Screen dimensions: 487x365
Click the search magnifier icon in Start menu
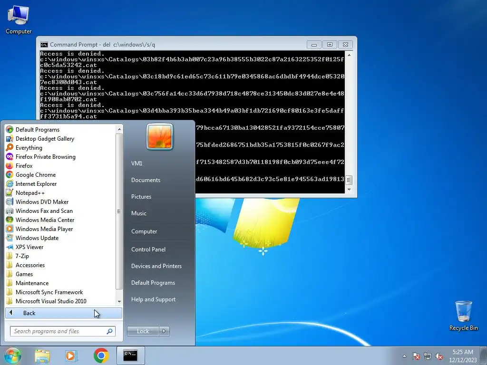109,331
